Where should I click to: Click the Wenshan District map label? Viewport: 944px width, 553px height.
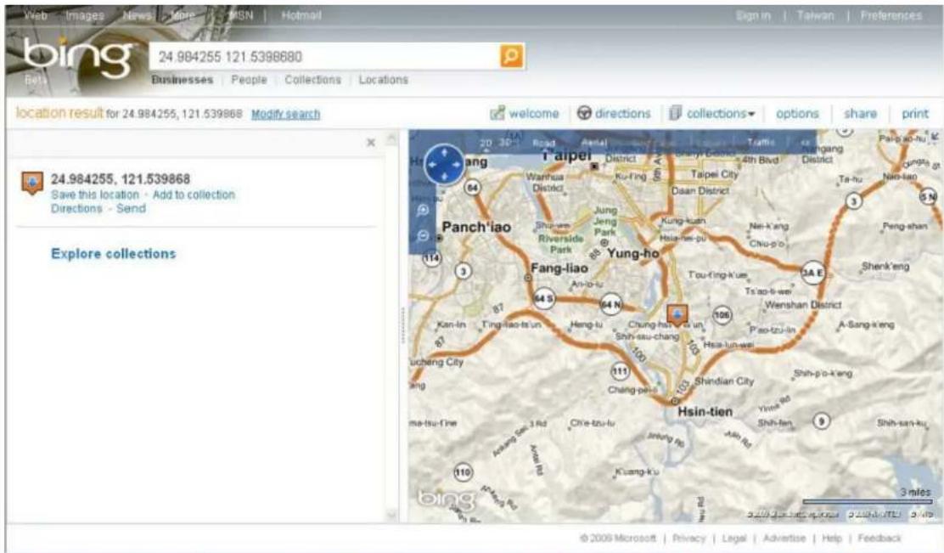click(802, 305)
